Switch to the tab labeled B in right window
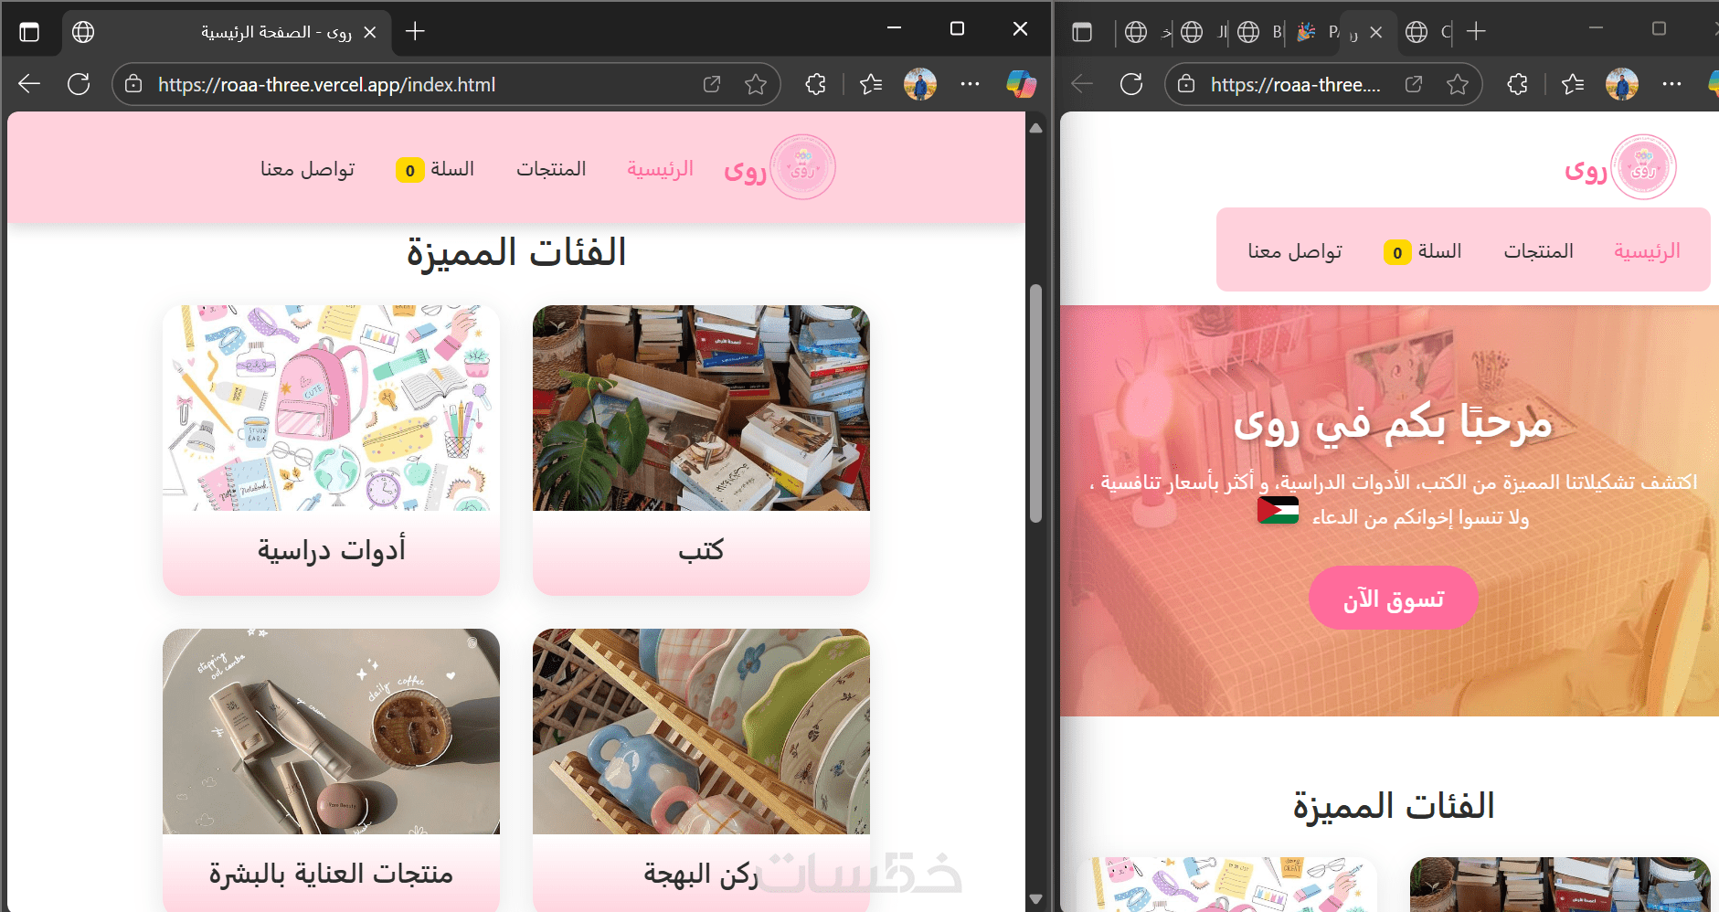 click(x=1260, y=32)
